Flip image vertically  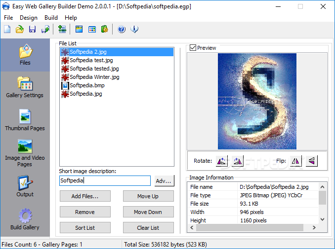312,161
